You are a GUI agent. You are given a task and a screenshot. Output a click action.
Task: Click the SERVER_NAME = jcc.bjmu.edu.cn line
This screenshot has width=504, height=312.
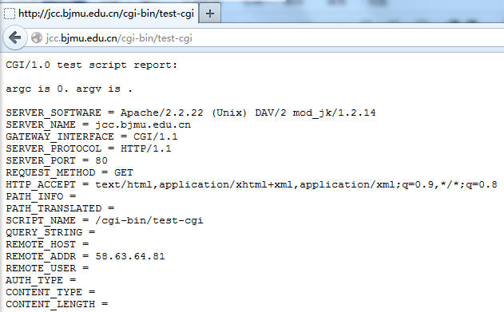pyautogui.click(x=98, y=124)
